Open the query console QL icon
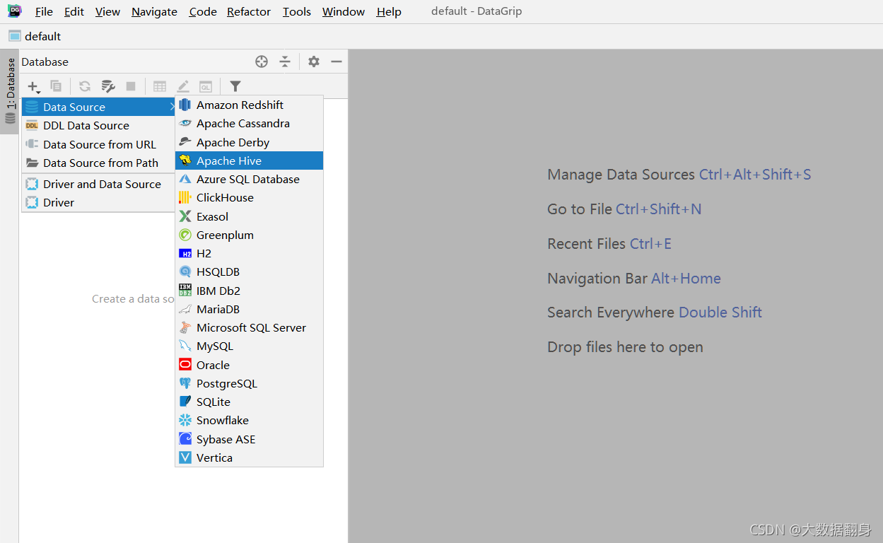This screenshot has width=883, height=543. tap(206, 86)
